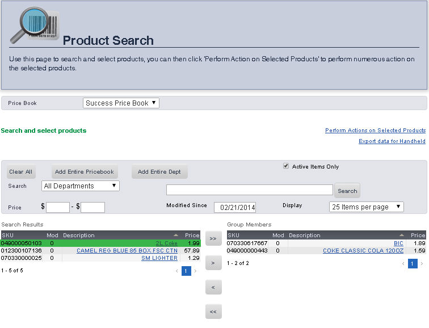Open the 25 Items per page dropdown
This screenshot has height=328, width=429.
point(366,207)
